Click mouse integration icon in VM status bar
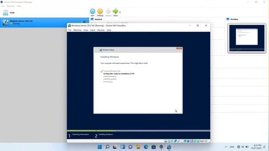Viewport: 269px width, 151px height. [x=195, y=141]
